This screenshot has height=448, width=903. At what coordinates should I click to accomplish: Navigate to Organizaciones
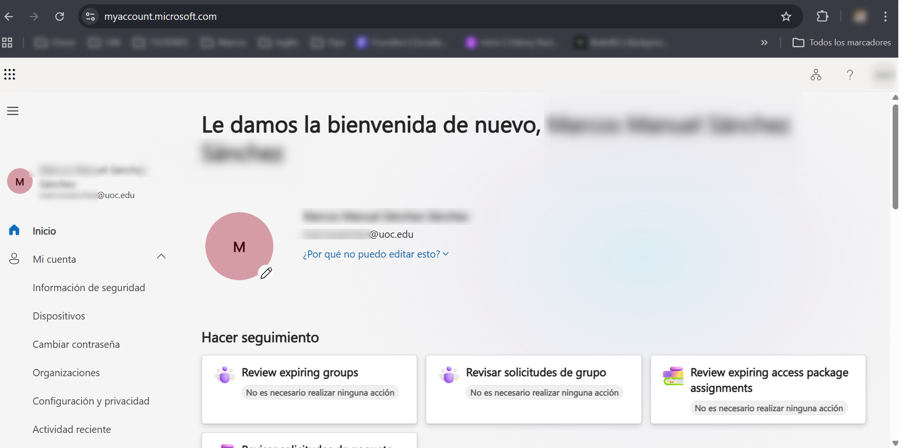(x=66, y=373)
